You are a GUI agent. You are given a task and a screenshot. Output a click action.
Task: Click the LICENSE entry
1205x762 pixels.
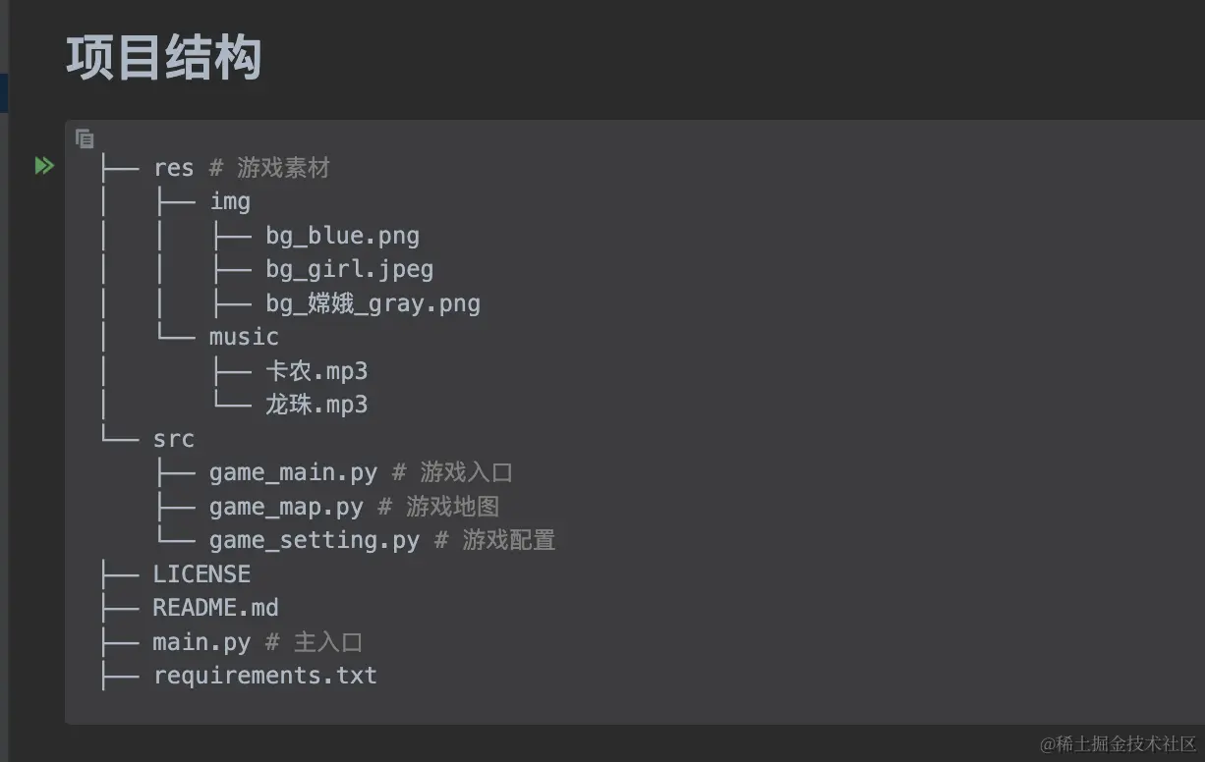pyautogui.click(x=201, y=574)
